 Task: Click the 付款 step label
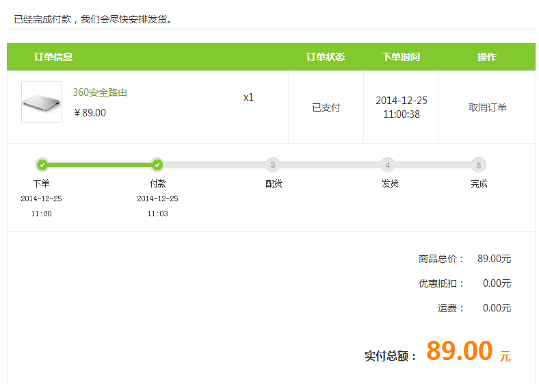[157, 183]
